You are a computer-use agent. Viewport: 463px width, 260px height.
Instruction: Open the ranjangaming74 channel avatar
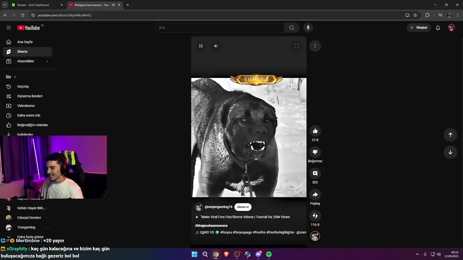(x=199, y=207)
